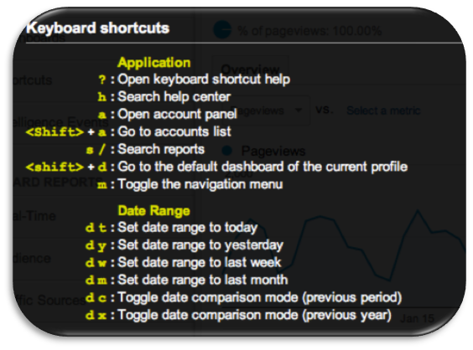Click the blue pie icon beside % of pageviews
This screenshot has width=473, height=350.
coord(222,30)
